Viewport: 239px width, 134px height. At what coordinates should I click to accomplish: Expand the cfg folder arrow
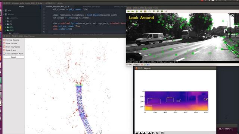pos(6,24)
